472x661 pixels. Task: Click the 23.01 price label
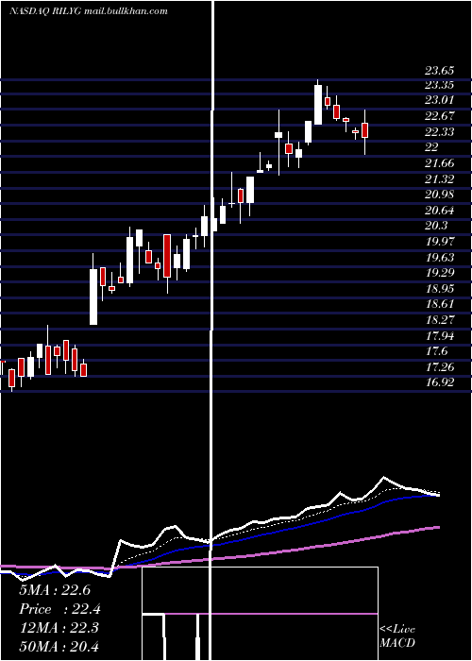439,100
